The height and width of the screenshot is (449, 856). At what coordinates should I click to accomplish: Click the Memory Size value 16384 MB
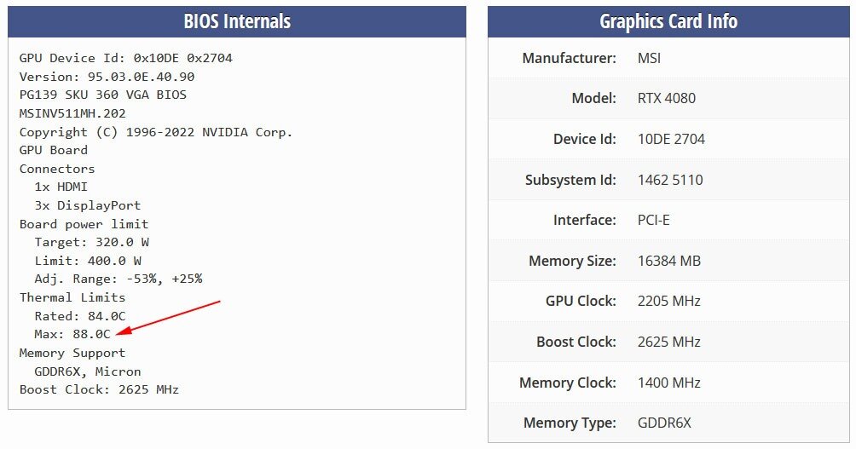(669, 261)
